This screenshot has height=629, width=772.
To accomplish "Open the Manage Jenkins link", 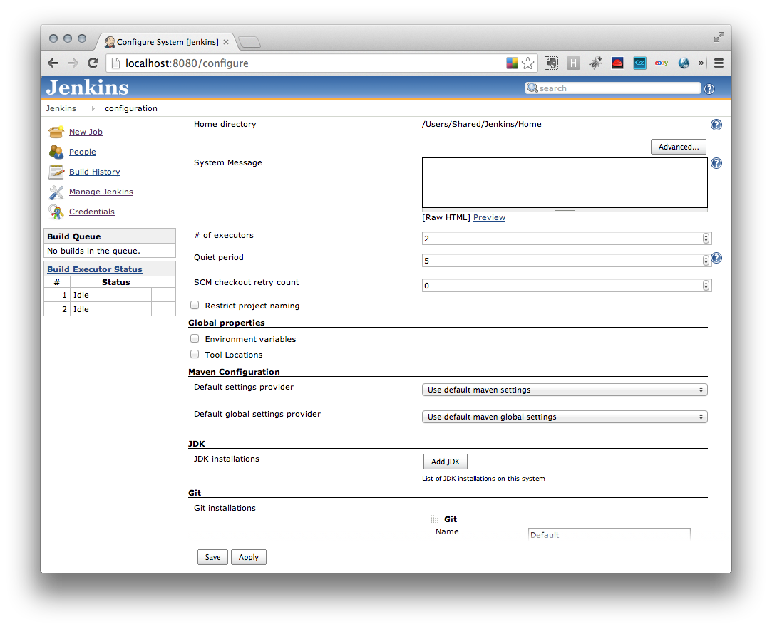I will tap(101, 192).
